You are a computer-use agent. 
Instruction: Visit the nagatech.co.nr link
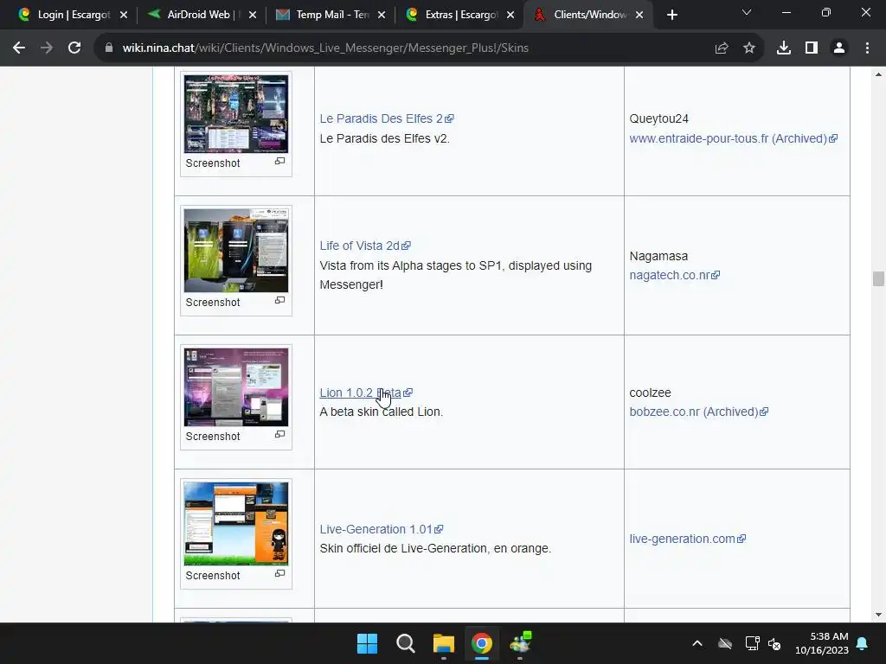tap(674, 275)
